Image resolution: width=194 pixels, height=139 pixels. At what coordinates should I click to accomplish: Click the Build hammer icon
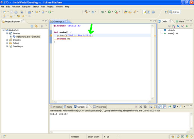click(x=86, y=12)
